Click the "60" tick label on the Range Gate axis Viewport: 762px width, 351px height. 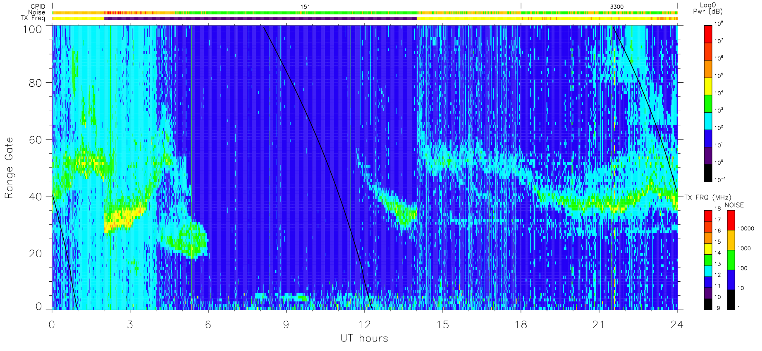point(36,140)
